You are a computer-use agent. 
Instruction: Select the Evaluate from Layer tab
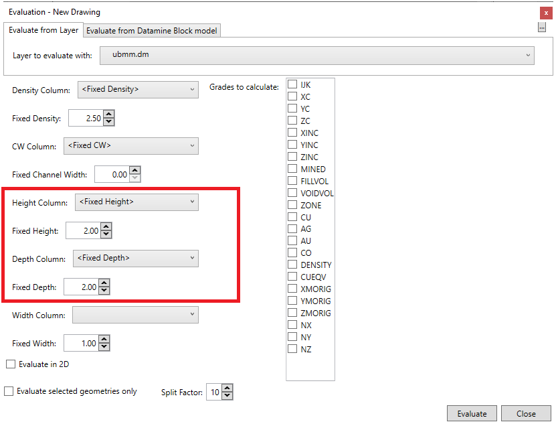coord(43,30)
